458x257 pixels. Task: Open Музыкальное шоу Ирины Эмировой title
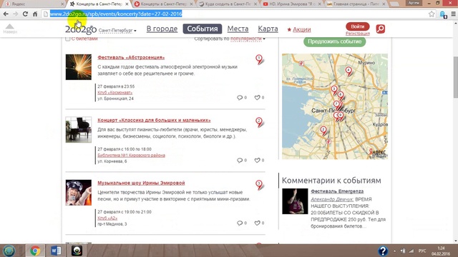141,183
